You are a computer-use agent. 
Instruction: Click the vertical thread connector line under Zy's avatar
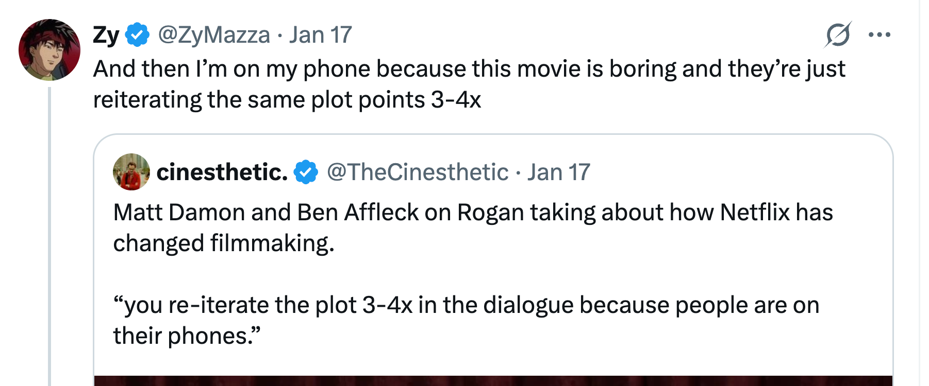(x=49, y=236)
